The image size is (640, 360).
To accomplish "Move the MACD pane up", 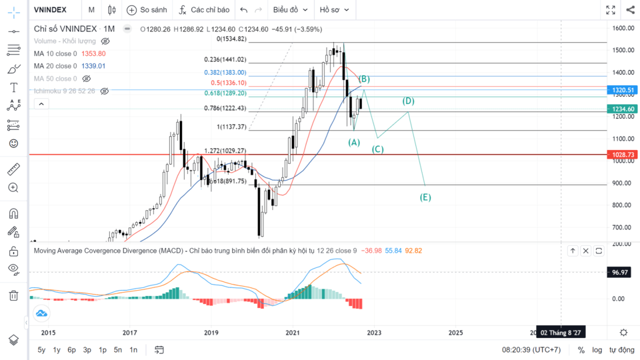I will tap(573, 251).
